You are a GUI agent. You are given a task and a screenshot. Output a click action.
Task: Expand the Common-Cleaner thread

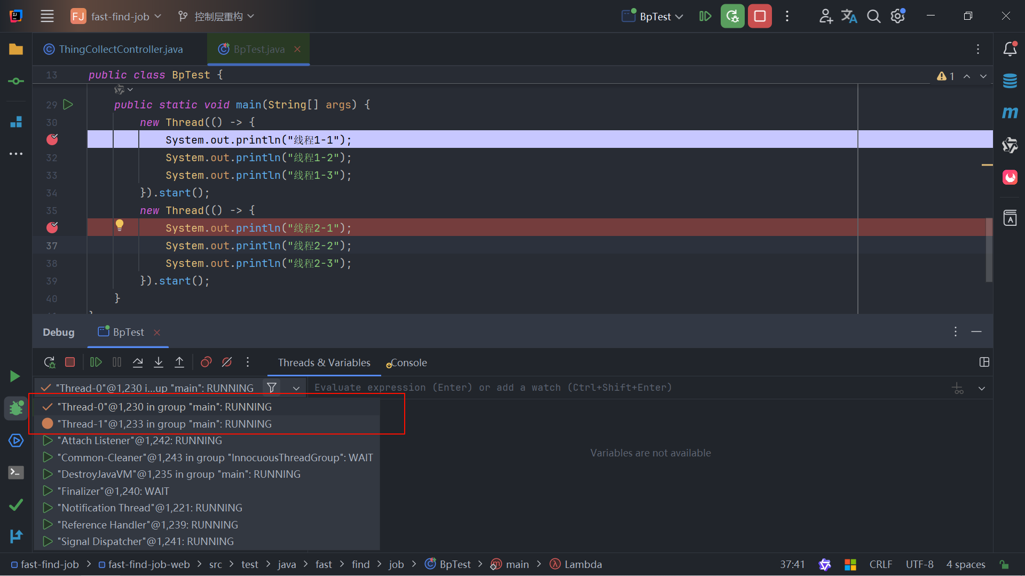click(x=48, y=457)
